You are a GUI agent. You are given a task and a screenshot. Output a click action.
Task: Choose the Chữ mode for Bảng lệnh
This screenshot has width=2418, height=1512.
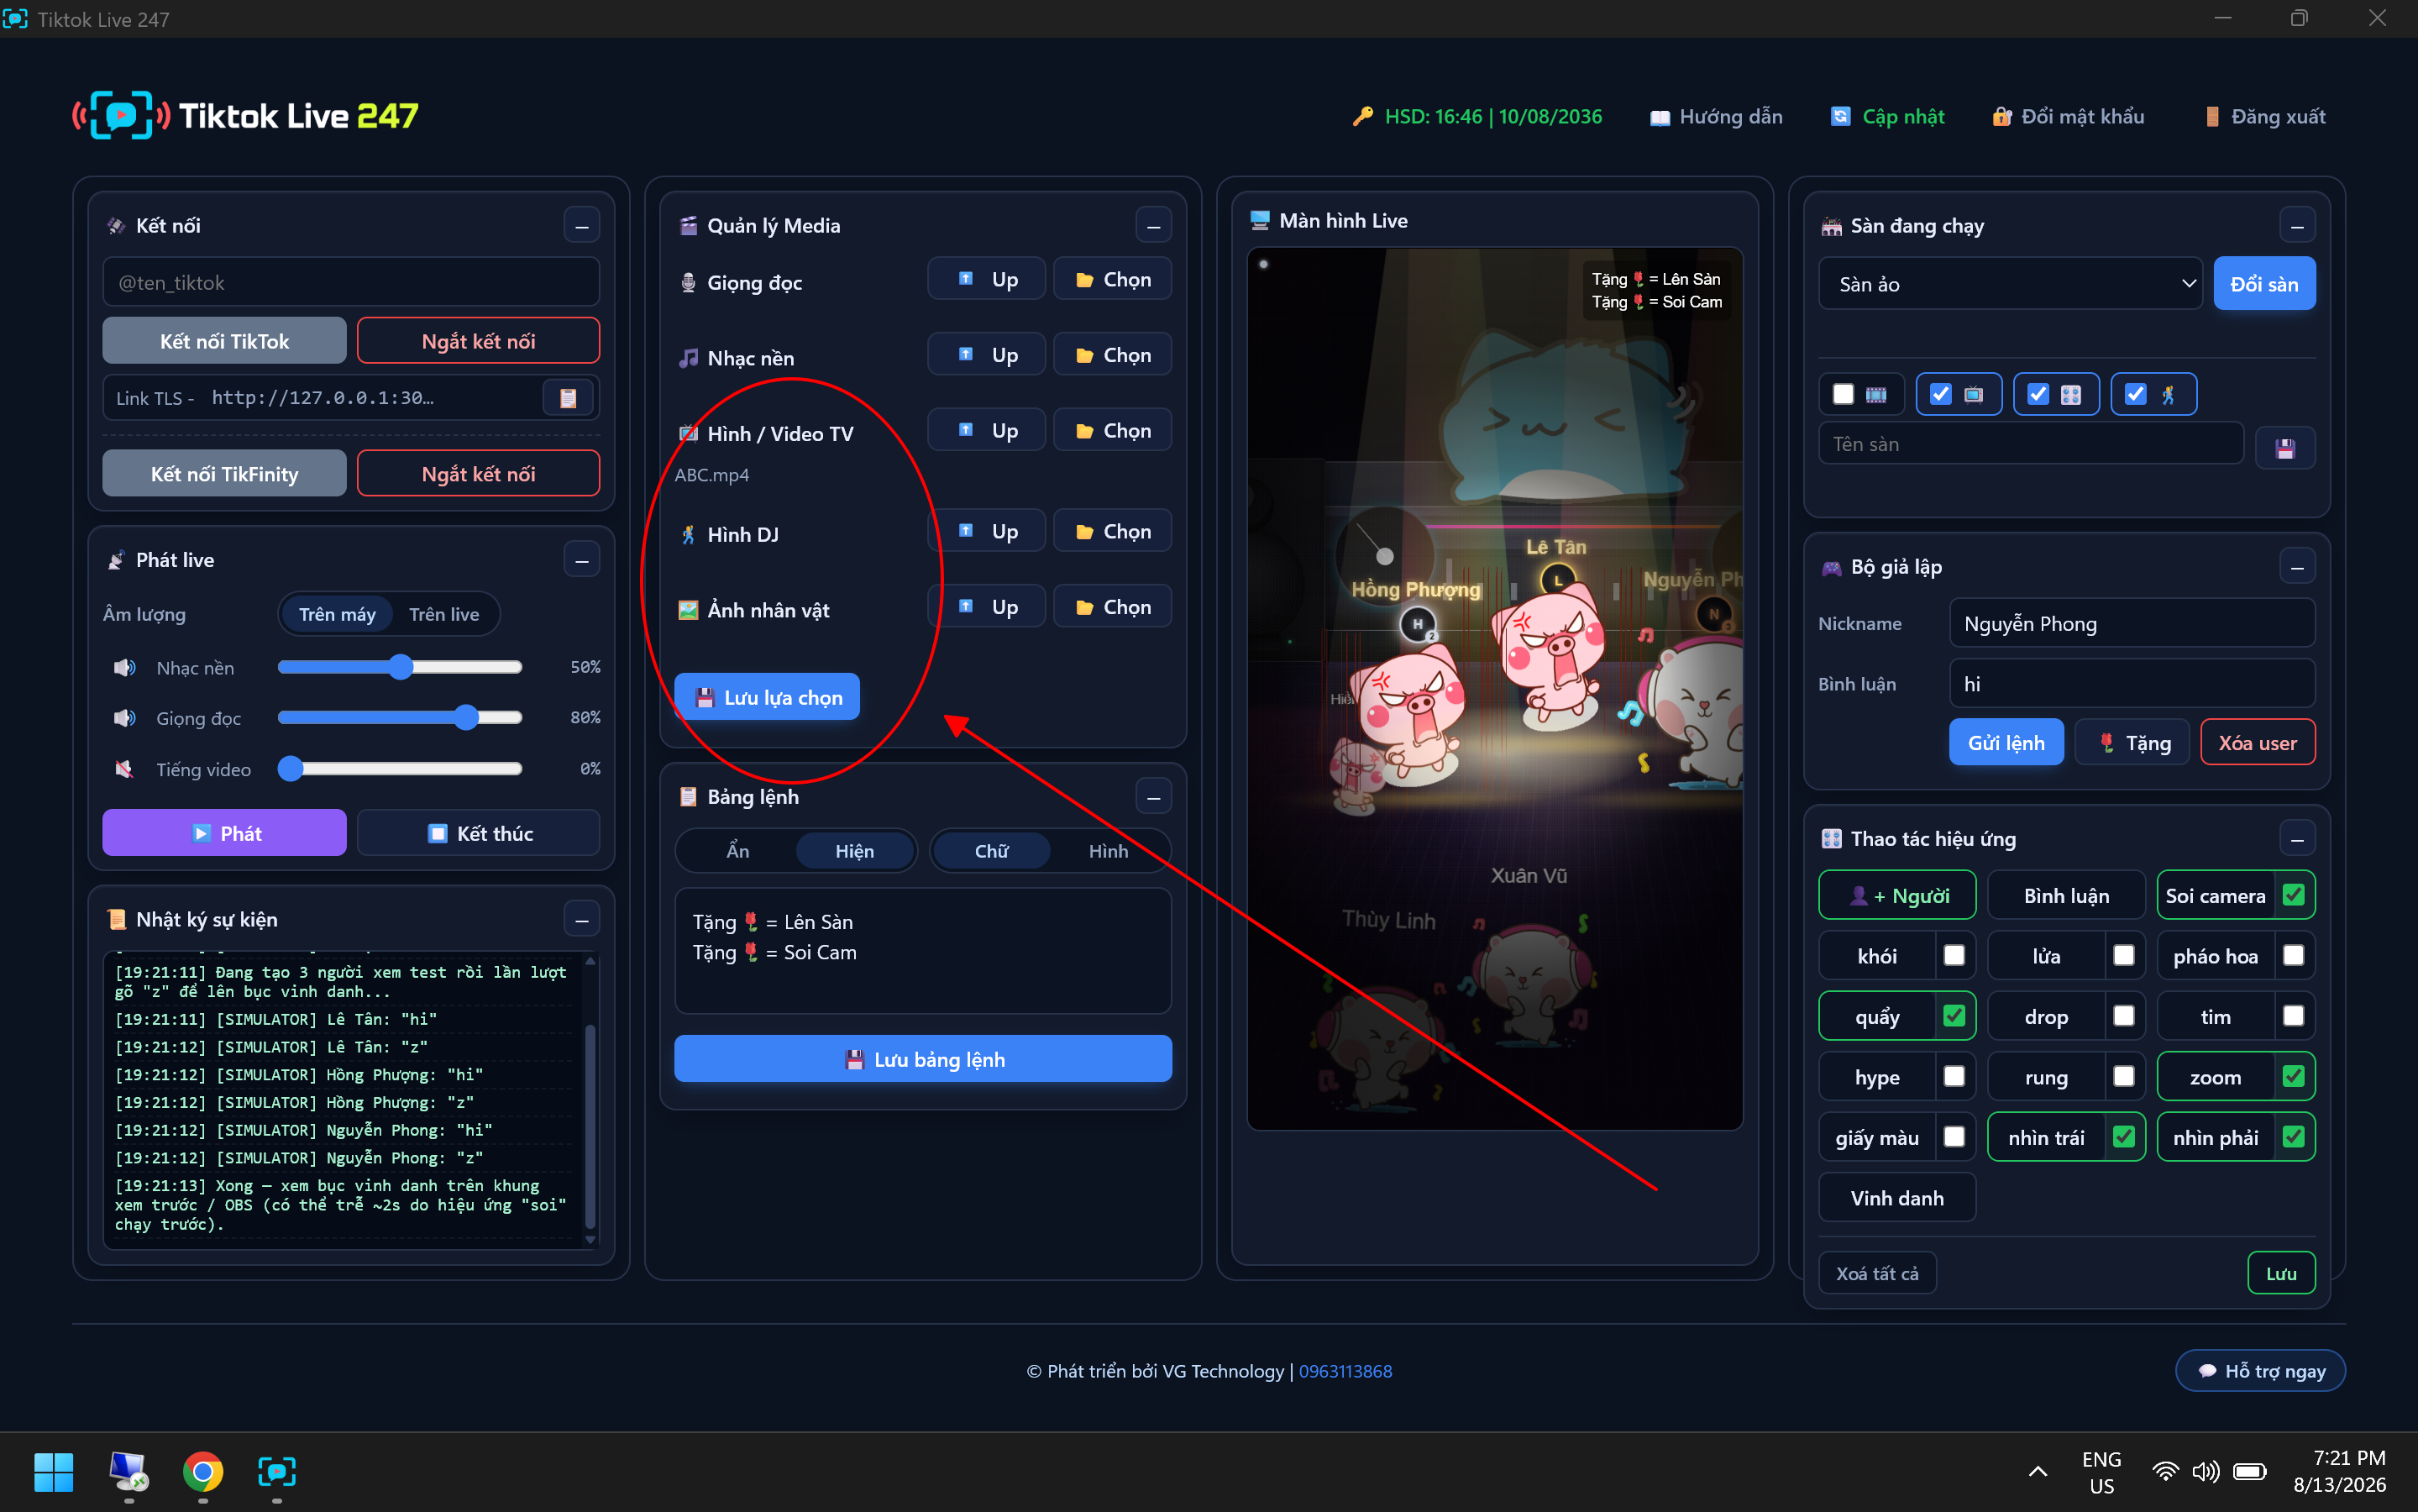click(992, 851)
